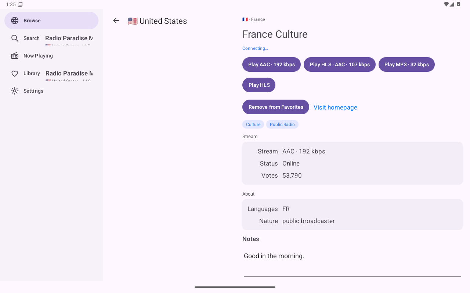The height and width of the screenshot is (293, 470).
Task: Select the Culture tag chip
Action: point(253,125)
